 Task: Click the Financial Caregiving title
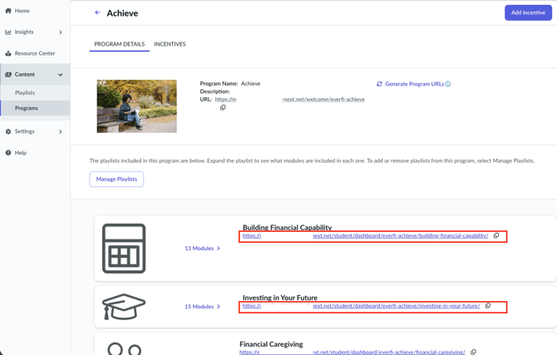271,344
